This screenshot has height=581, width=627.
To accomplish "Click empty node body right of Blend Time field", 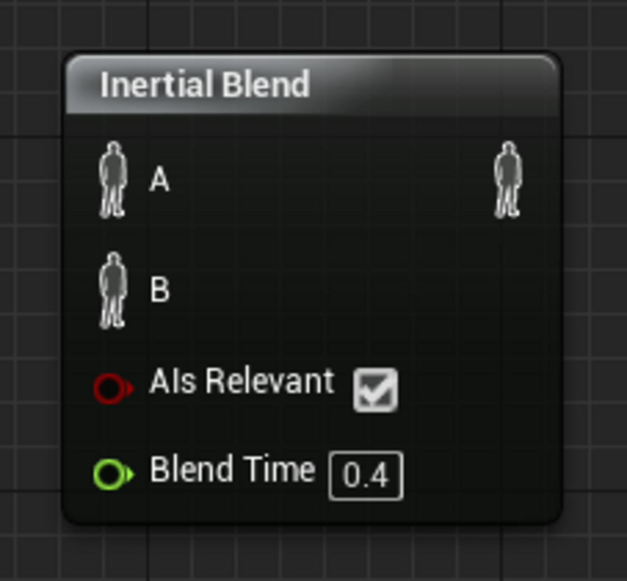I will (477, 476).
